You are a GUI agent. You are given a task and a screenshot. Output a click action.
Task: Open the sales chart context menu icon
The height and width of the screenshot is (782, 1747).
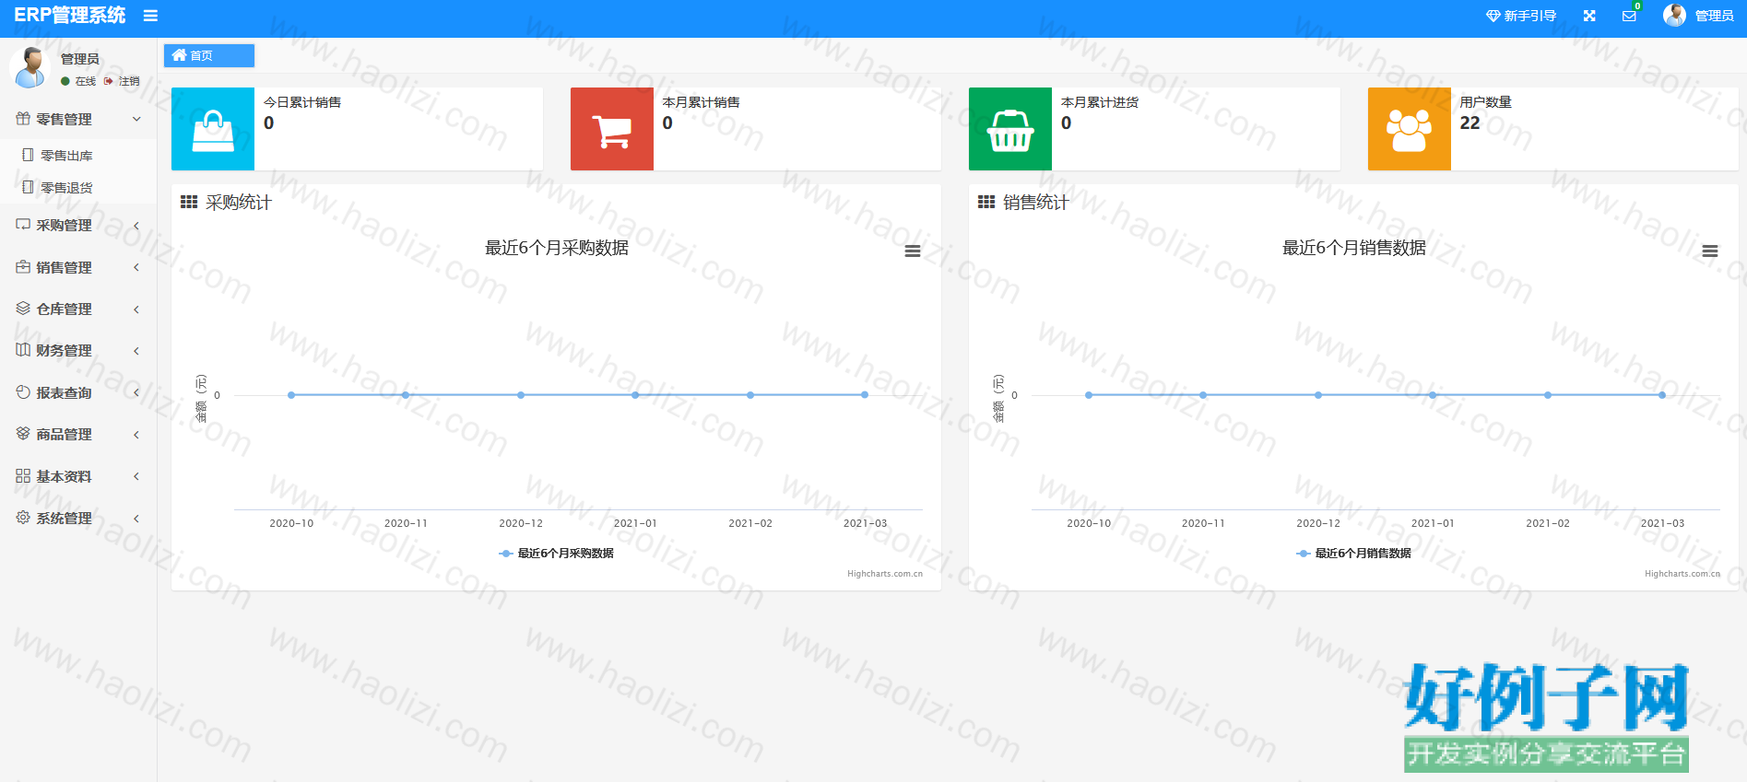pos(1710,251)
